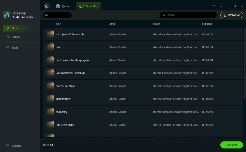
Task: Click the Album column header
Action: (157, 24)
